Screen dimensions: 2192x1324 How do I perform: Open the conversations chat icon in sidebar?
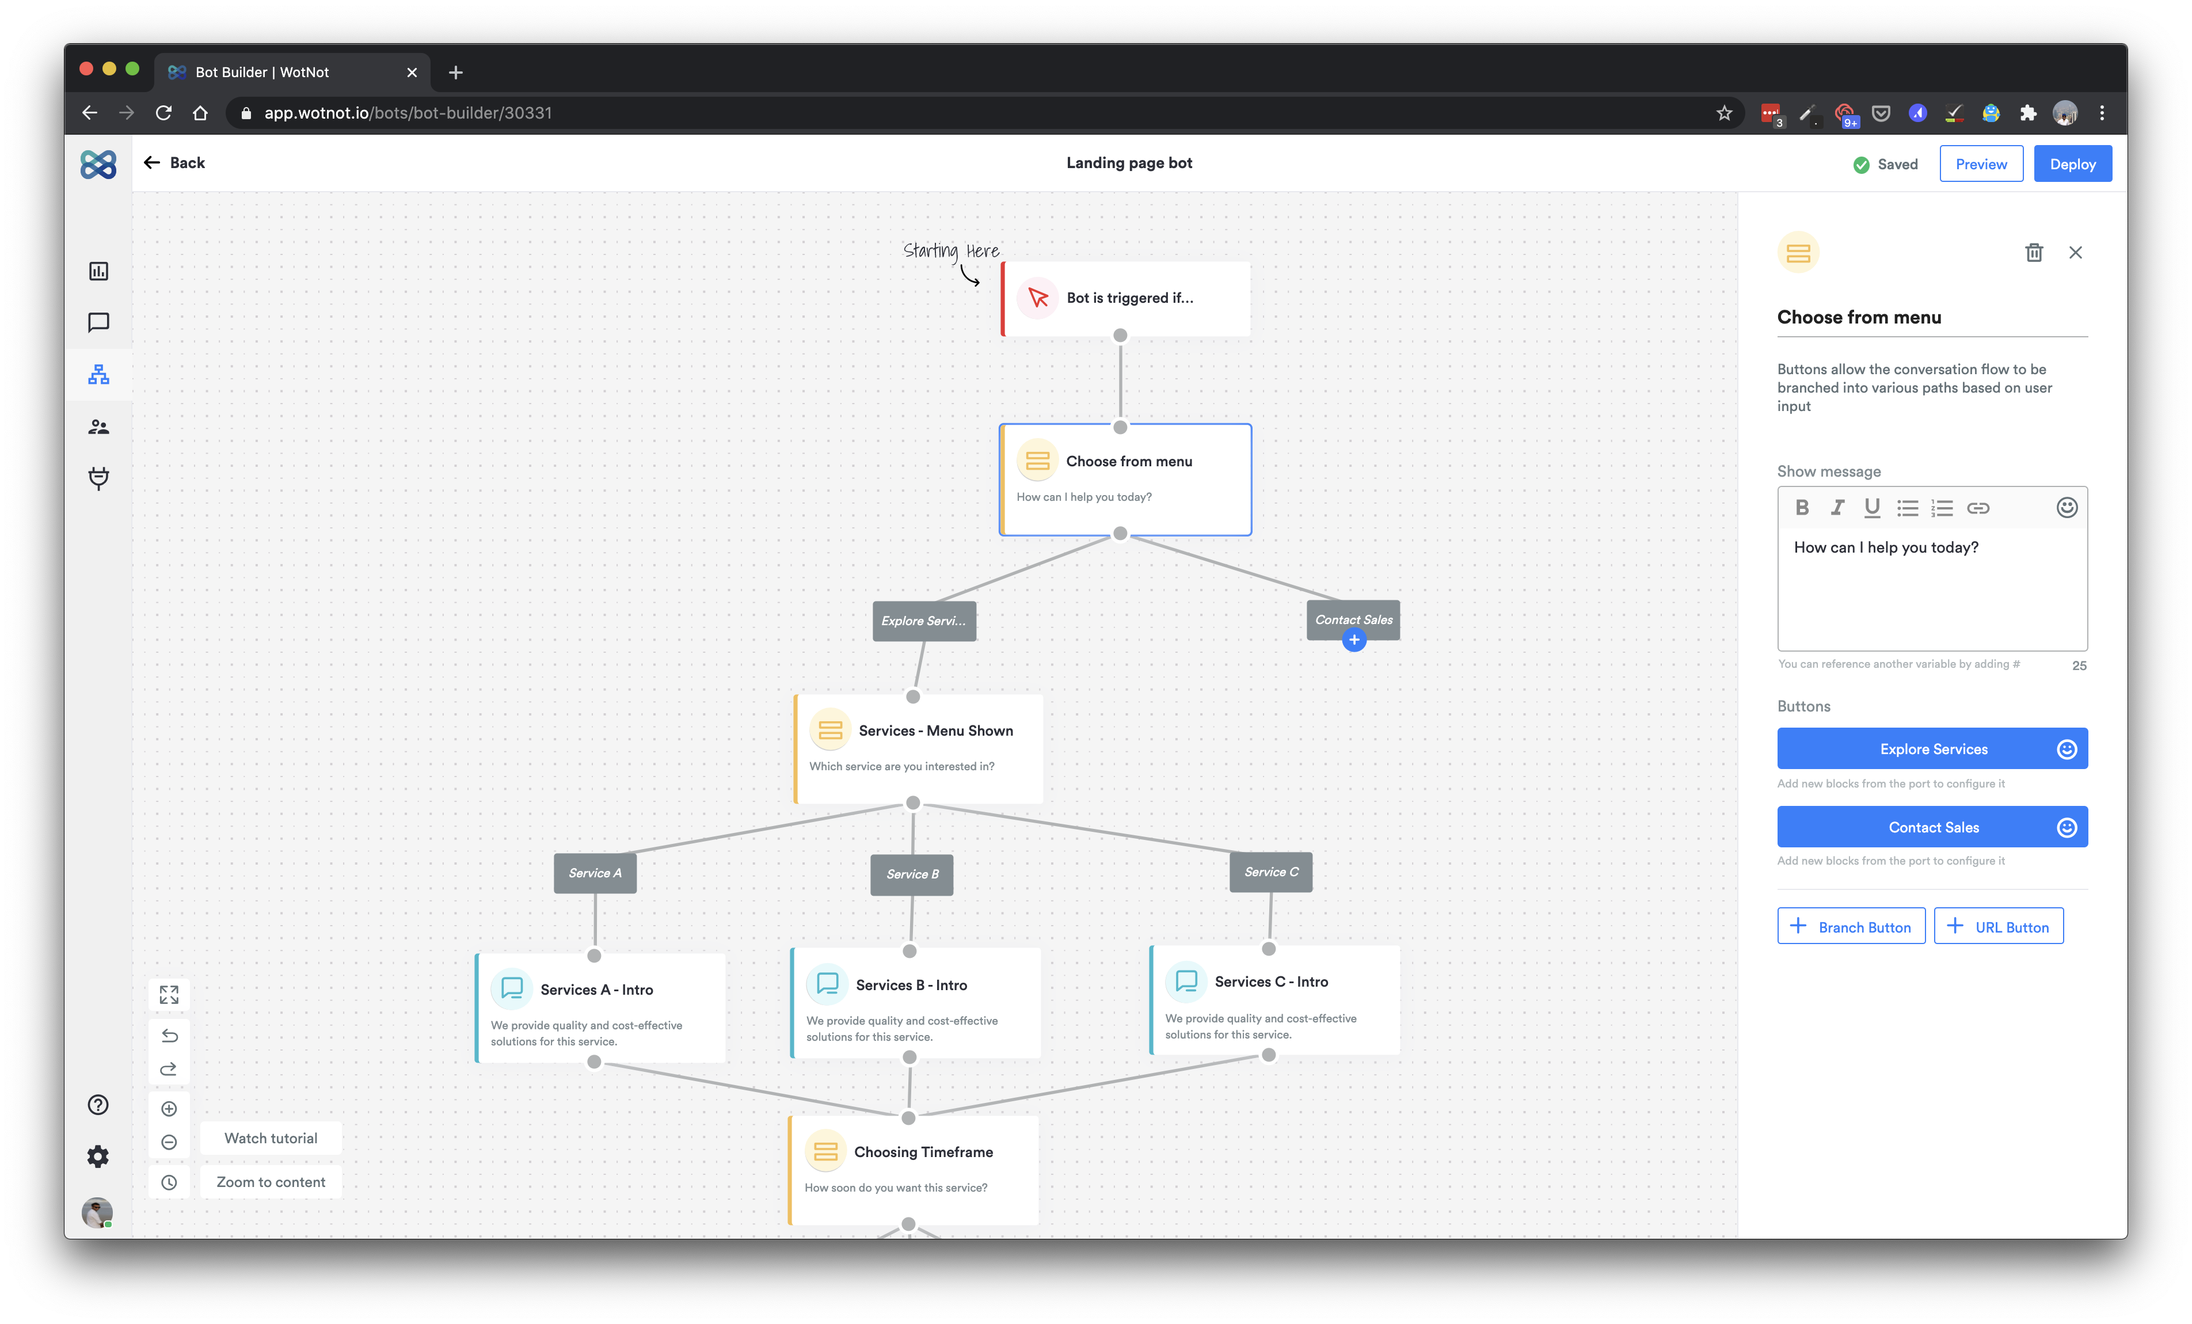99,322
